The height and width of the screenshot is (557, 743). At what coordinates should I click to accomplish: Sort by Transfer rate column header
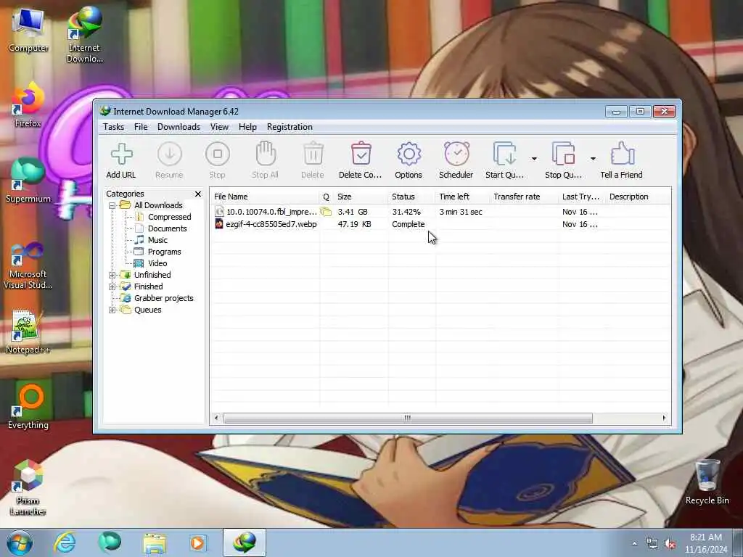(525, 197)
